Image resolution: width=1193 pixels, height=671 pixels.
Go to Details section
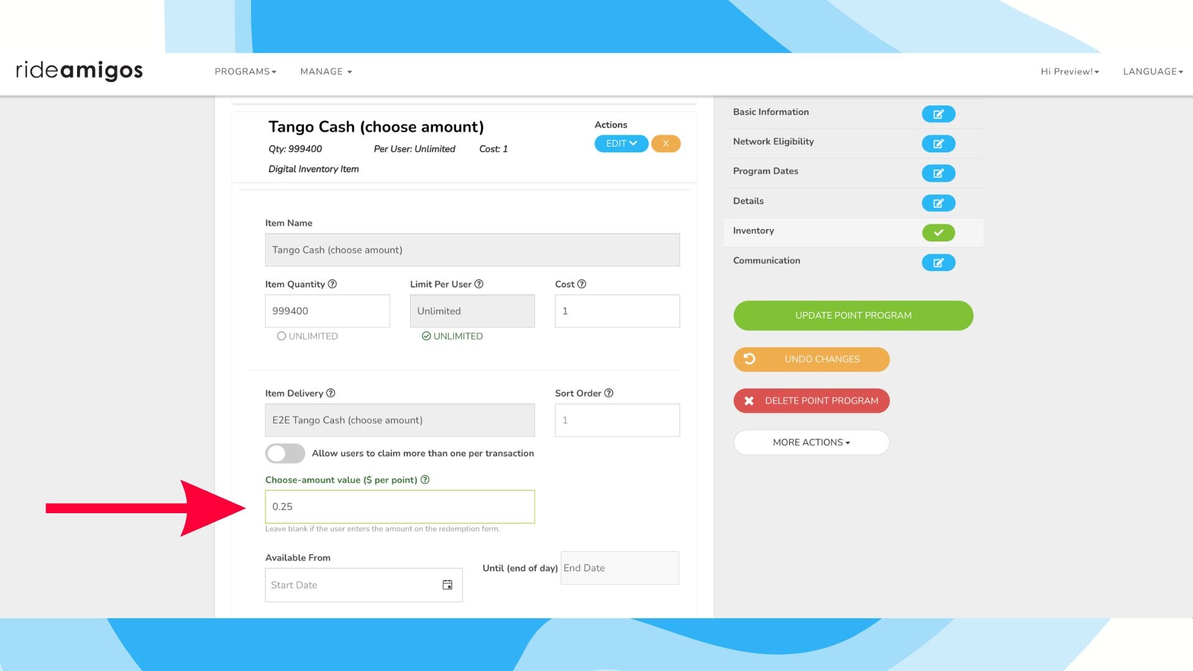click(748, 201)
